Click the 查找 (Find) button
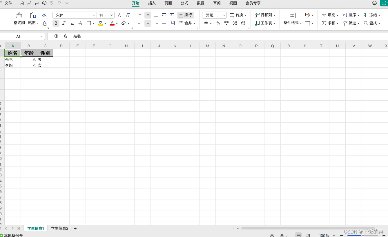The width and height of the screenshot is (388, 237). 372,23
